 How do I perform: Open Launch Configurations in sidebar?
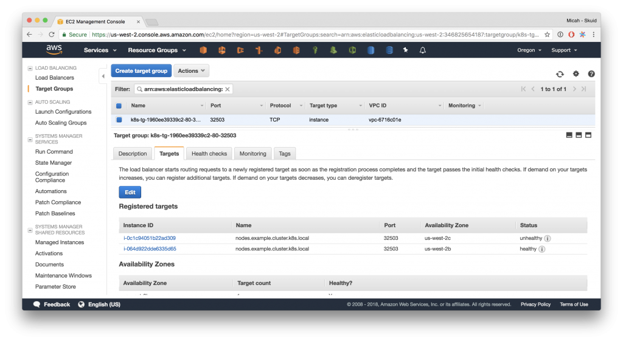[x=63, y=112]
